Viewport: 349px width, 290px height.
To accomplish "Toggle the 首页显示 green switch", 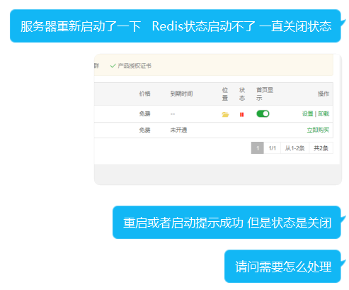I will 263,114.
